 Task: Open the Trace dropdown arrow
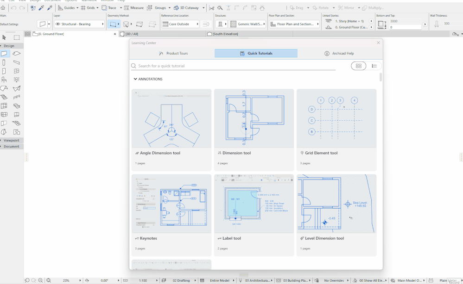click(x=121, y=8)
